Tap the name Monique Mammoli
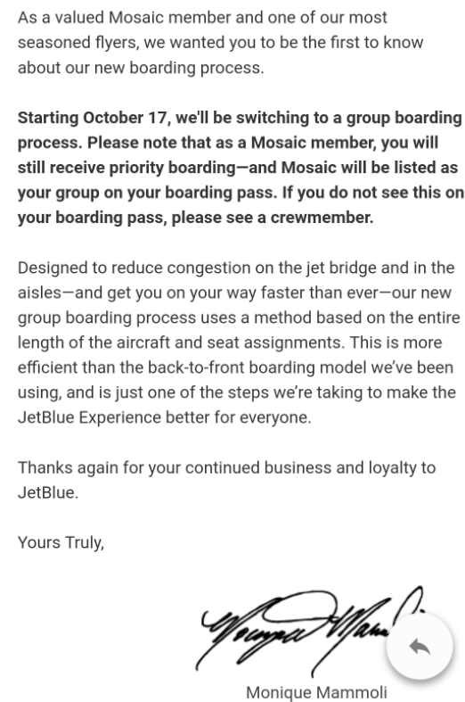Screen dimensions: 465x702 point(316,692)
